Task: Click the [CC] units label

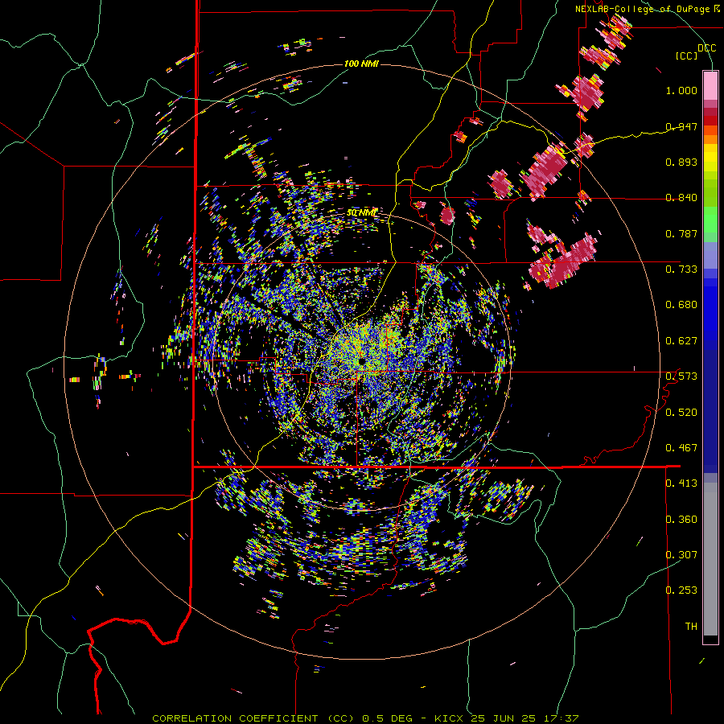Action: [687, 56]
